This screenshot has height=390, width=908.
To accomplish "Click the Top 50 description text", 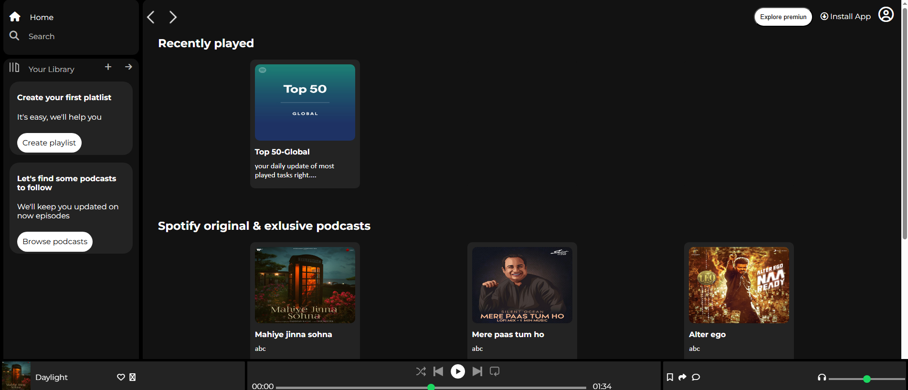I will coord(294,171).
